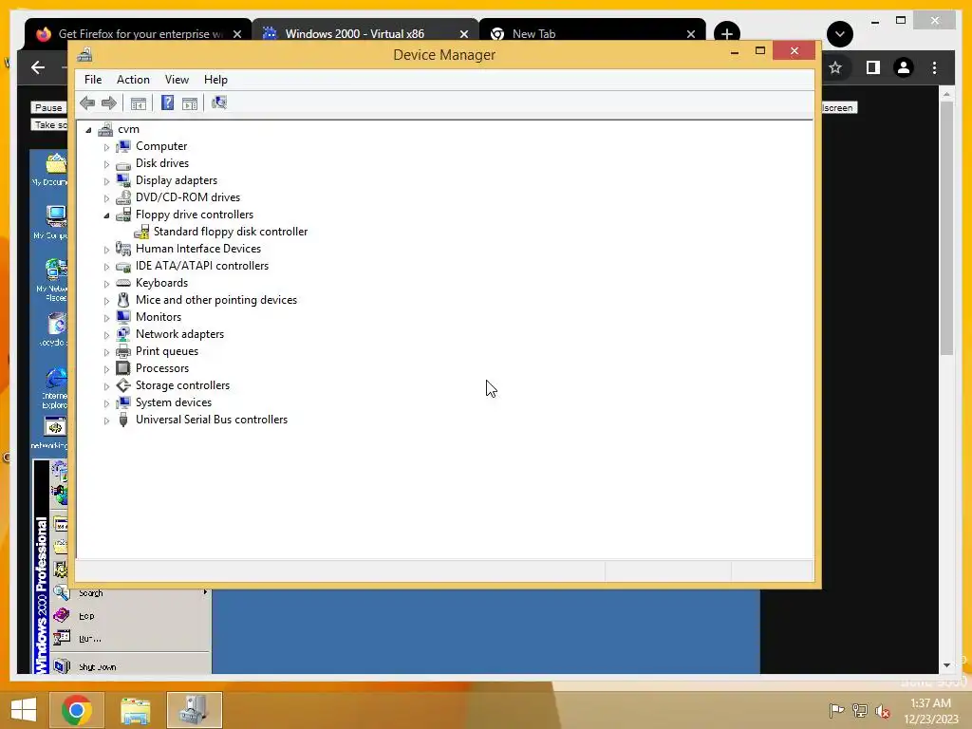The width and height of the screenshot is (972, 729).
Task: Expand the Display adapters category
Action: 106,181
